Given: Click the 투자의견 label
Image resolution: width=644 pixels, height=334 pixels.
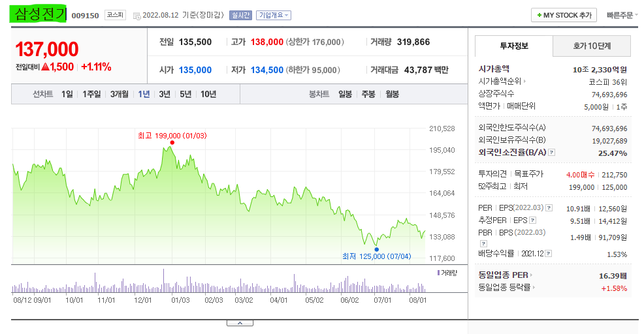Looking at the screenshot, I should [492, 174].
